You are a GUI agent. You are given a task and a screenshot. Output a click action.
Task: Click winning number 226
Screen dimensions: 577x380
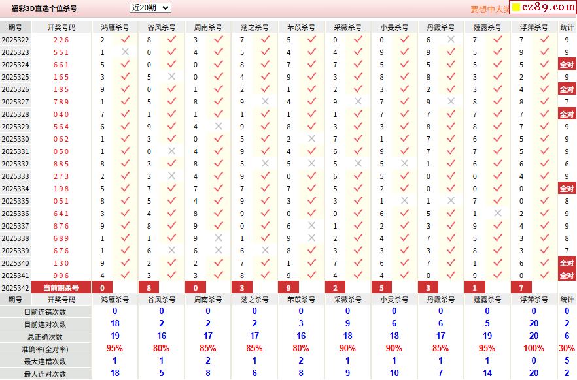(61, 40)
